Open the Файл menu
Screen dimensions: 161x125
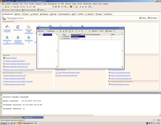click(x=4, y=4)
